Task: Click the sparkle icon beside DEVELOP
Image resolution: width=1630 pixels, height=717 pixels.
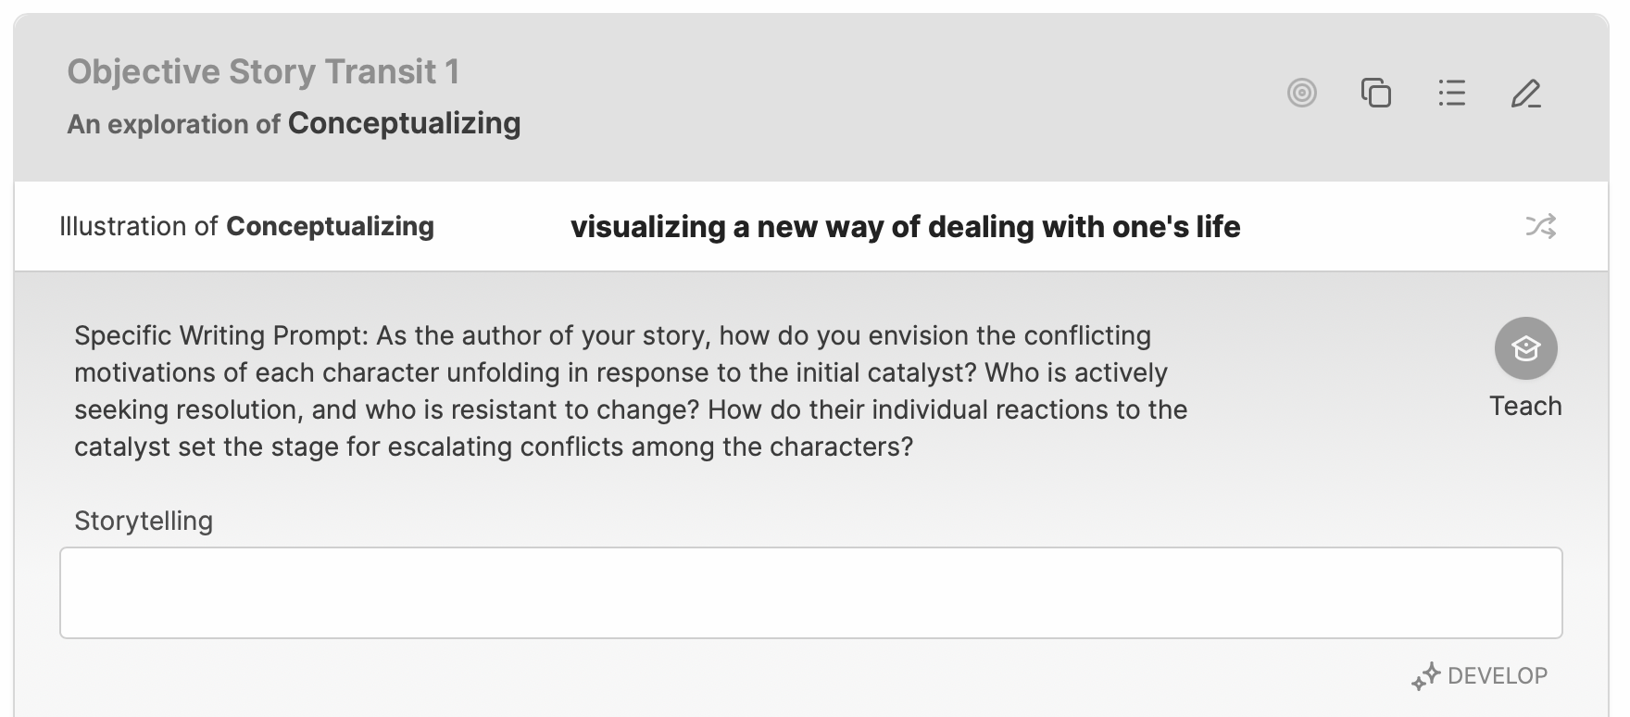Action: pos(1425,676)
